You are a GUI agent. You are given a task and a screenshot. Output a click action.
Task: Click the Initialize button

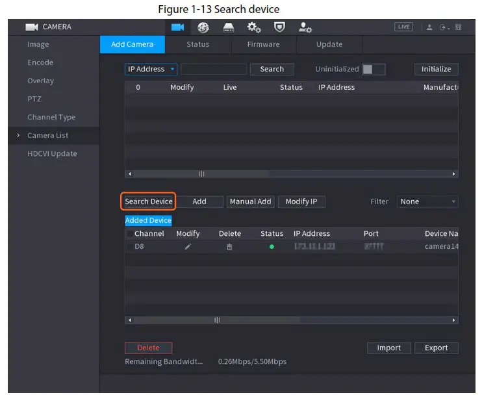[436, 69]
